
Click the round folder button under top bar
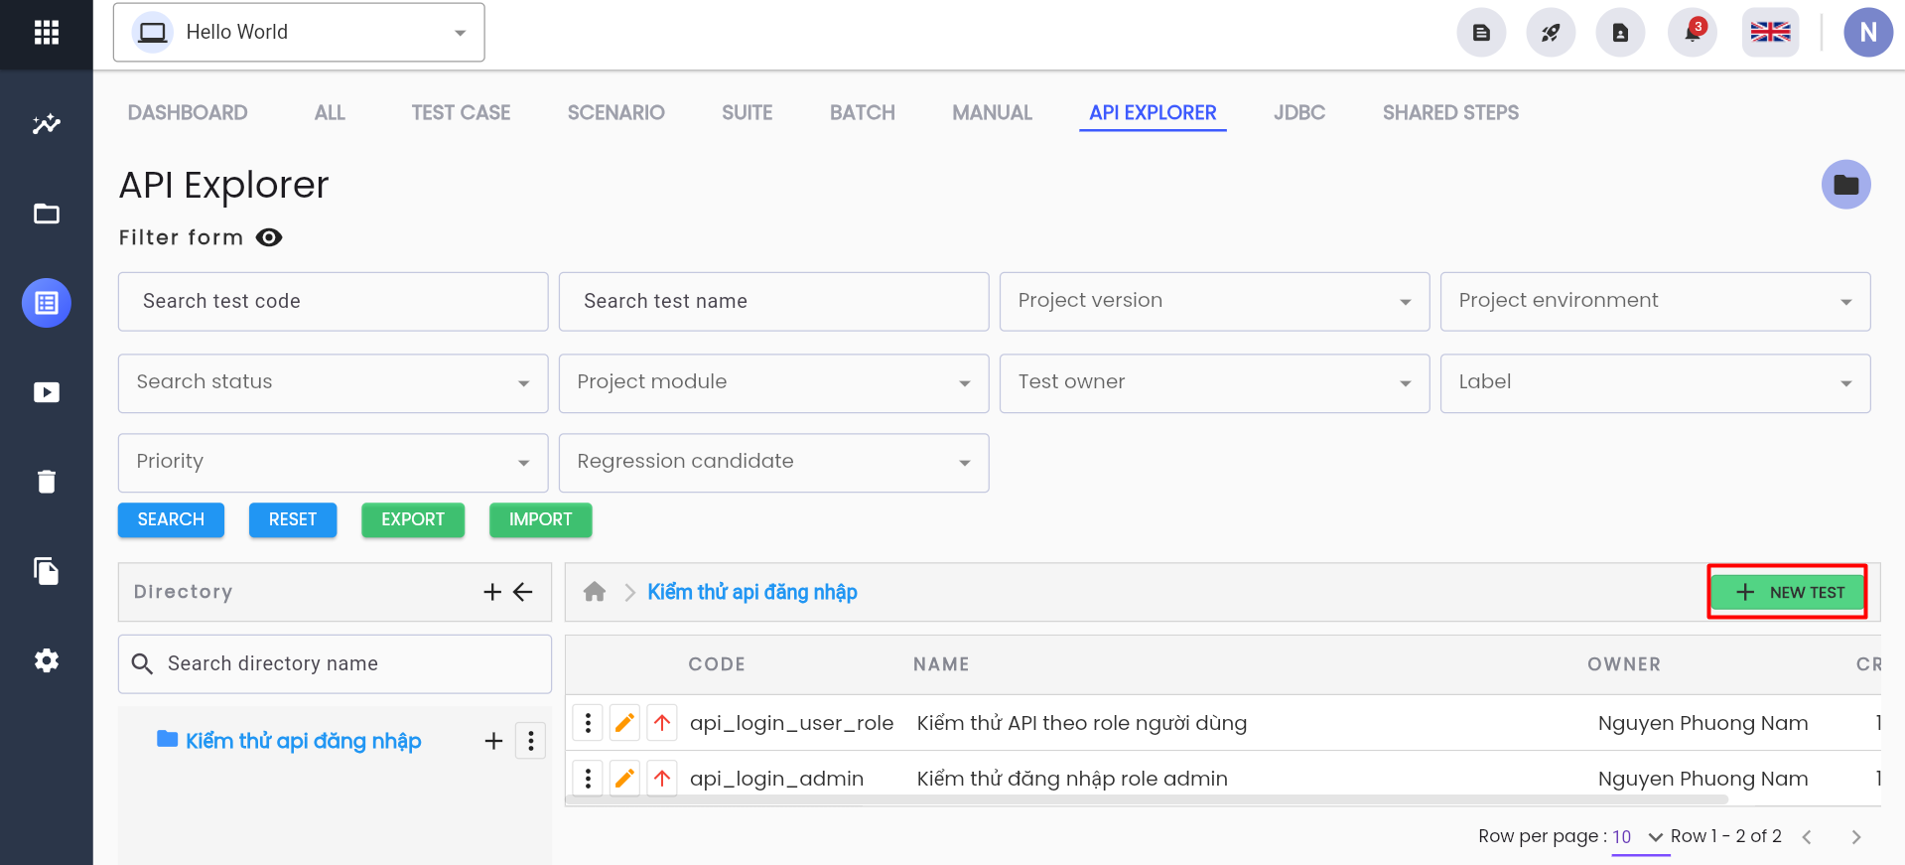click(x=1845, y=185)
